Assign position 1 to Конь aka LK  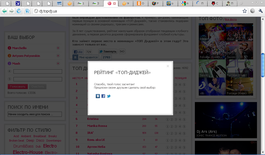point(167,140)
